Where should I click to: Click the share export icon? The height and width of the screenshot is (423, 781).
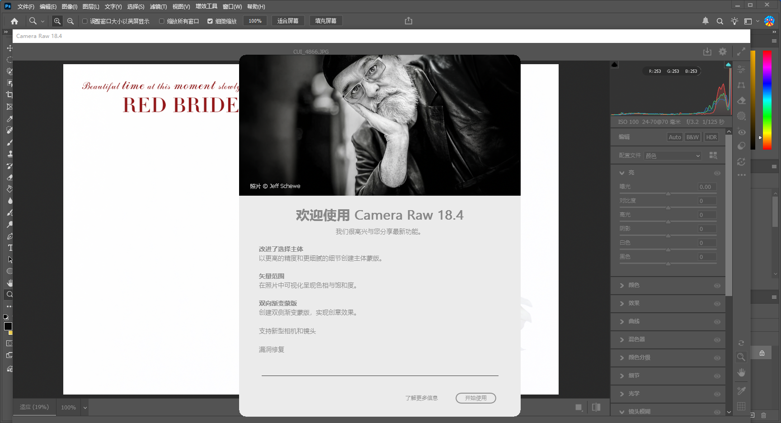pos(409,21)
